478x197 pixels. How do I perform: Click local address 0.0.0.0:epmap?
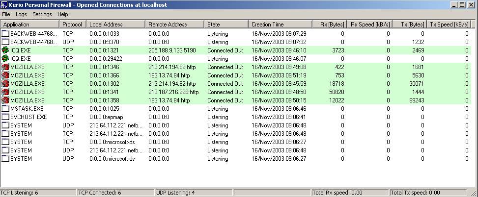[107, 117]
